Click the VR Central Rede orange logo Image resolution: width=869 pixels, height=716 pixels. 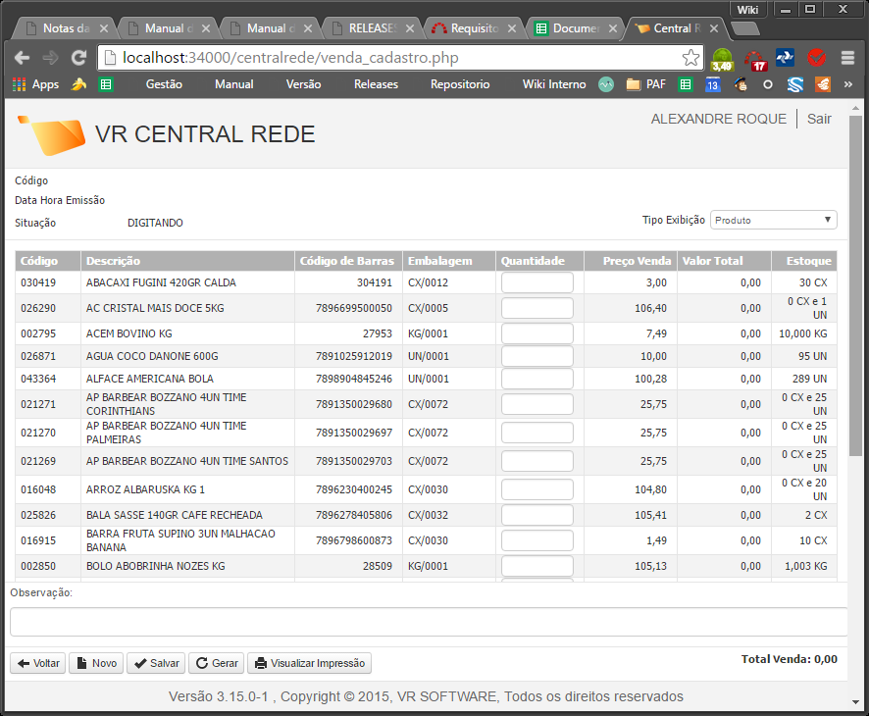(x=52, y=134)
